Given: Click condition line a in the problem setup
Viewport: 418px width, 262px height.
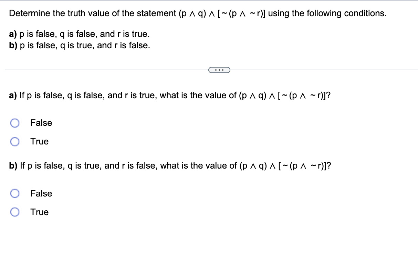Looking at the screenshot, I should pos(79,34).
